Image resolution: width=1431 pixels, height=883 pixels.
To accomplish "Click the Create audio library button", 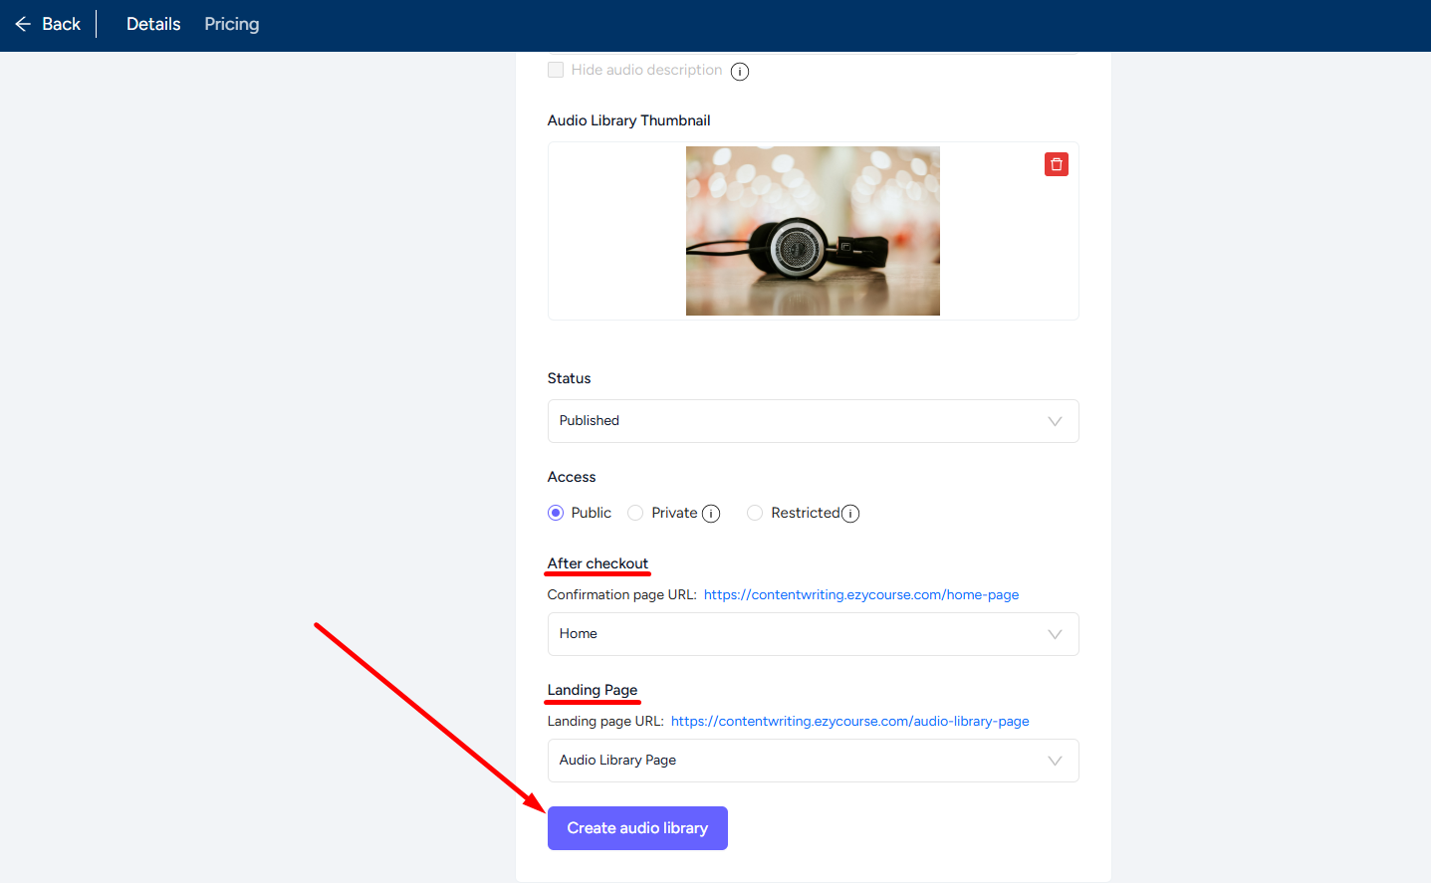I will click(637, 828).
